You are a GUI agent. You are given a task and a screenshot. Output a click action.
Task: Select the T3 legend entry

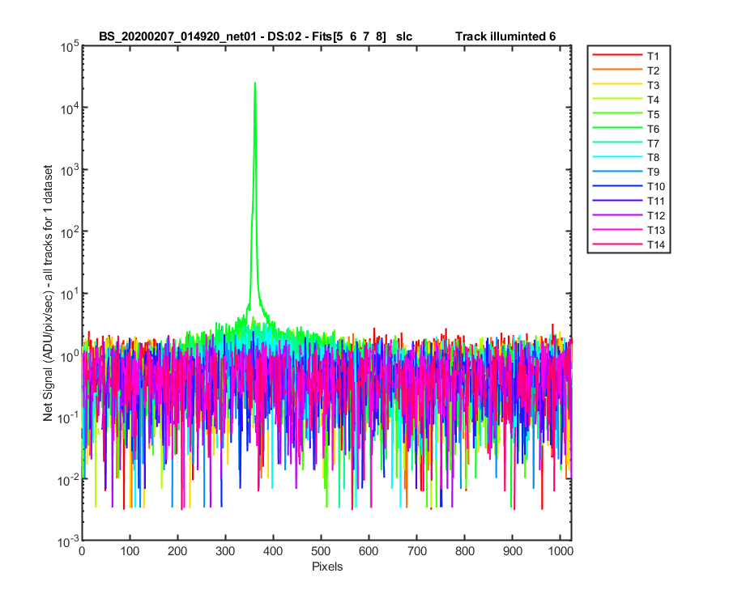pyautogui.click(x=626, y=85)
